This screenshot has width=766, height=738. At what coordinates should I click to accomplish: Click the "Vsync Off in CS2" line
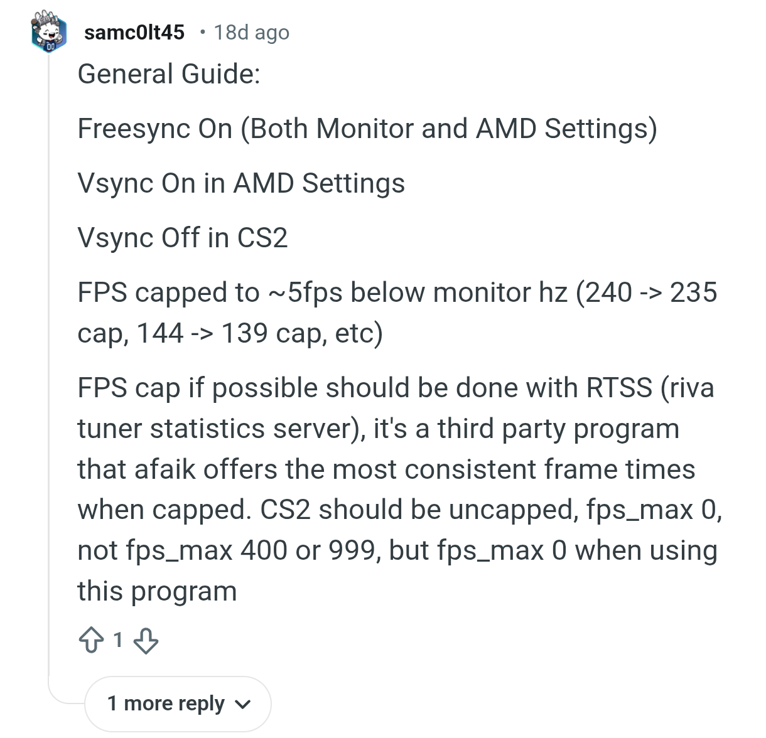tap(182, 238)
